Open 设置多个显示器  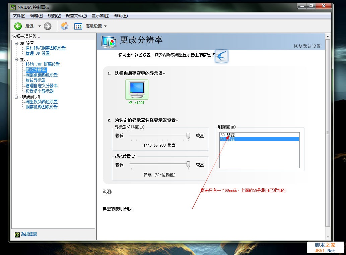(40, 91)
